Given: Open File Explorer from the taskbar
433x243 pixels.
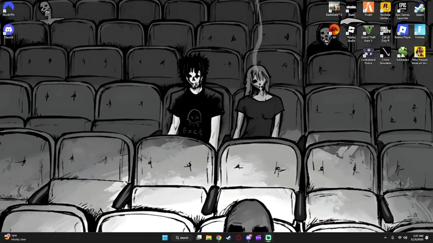Looking at the screenshot, I should coord(209,238).
